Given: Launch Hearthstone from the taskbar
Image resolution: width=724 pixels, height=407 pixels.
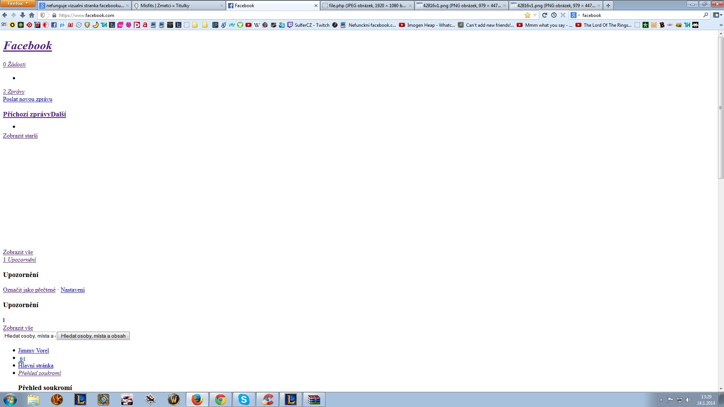Looking at the screenshot, I should click(103, 399).
